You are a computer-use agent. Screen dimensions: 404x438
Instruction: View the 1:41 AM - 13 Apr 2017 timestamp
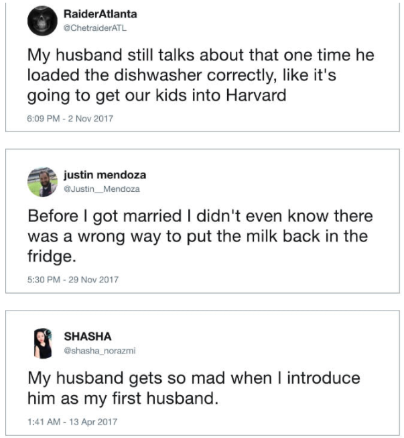click(72, 422)
